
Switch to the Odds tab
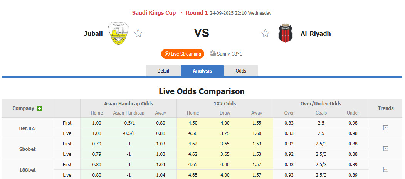pos(241,71)
